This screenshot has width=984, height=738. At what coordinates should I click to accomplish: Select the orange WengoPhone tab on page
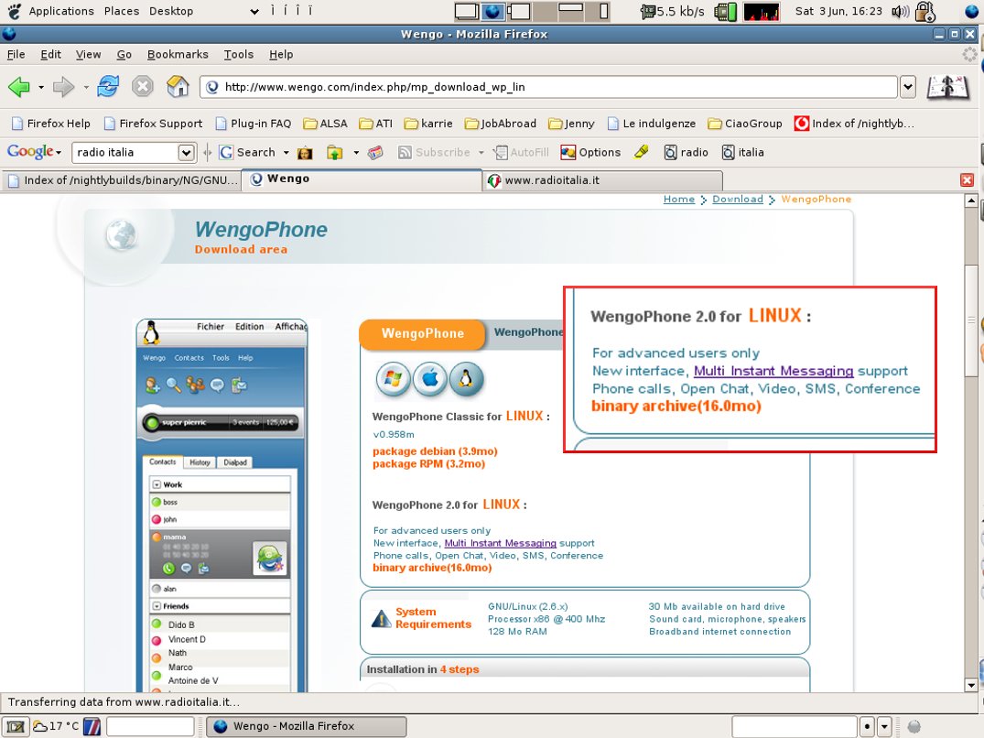pos(422,334)
